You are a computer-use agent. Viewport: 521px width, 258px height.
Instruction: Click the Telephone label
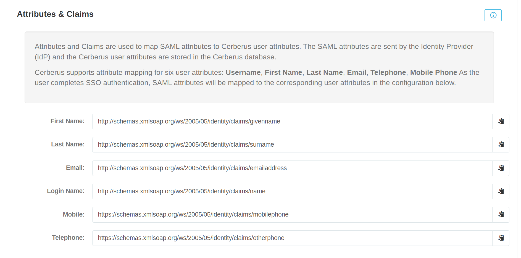[68, 238]
